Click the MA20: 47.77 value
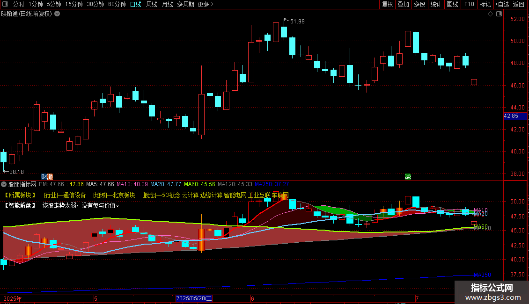The width and height of the screenshot is (529, 304). (166, 184)
